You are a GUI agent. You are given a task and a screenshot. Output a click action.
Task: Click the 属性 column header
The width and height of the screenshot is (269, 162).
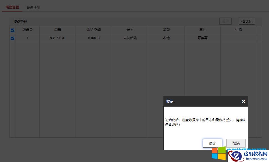(x=202, y=30)
